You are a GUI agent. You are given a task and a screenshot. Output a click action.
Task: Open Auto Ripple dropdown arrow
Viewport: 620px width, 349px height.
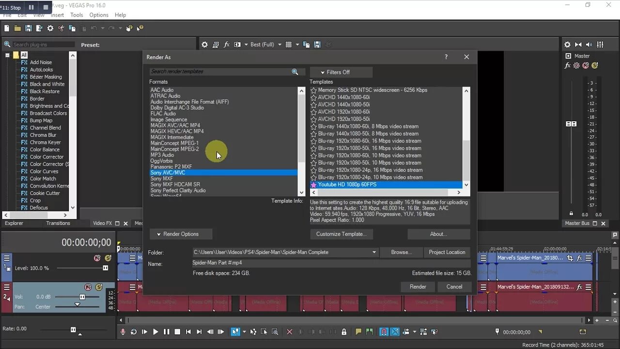pos(414,332)
